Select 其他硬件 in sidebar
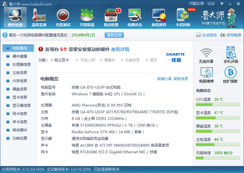 coord(18,130)
